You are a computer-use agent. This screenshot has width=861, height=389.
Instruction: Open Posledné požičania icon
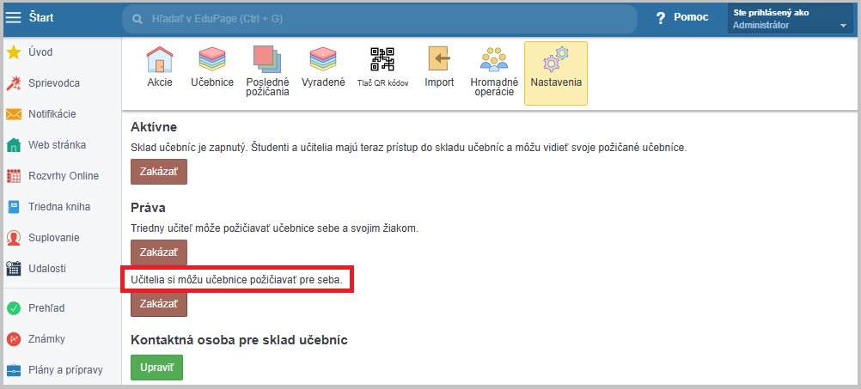pos(267,59)
